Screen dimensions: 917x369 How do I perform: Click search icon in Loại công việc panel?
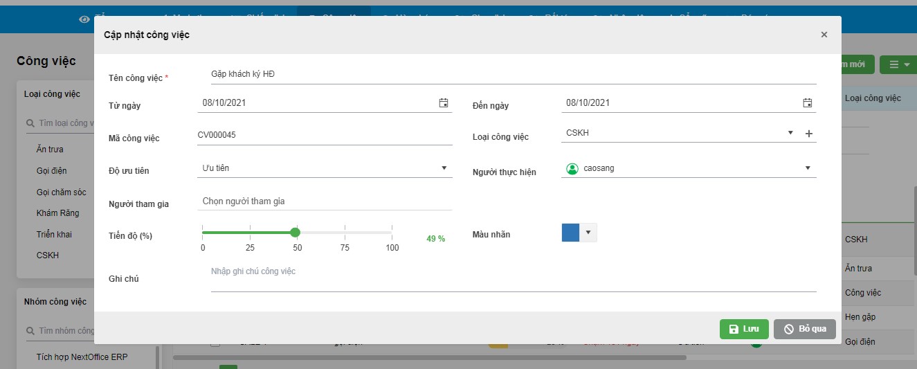coord(30,123)
